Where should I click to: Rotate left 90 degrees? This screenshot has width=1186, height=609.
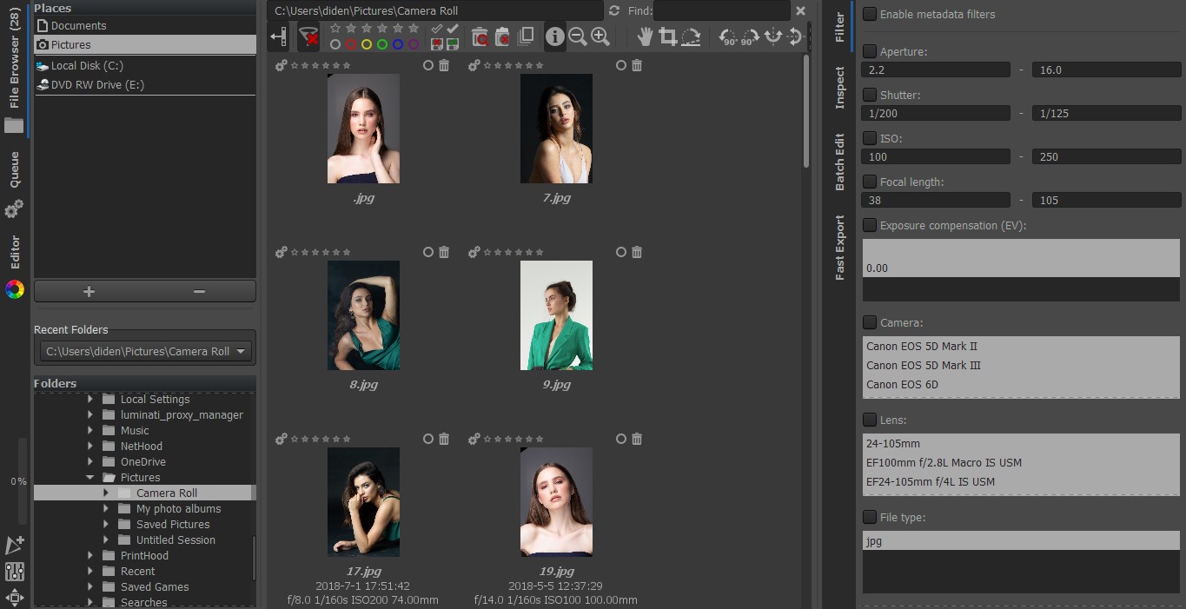[727, 36]
